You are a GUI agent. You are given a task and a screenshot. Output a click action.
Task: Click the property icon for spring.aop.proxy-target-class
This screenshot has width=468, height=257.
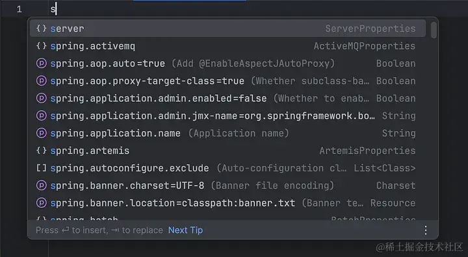[42, 80]
